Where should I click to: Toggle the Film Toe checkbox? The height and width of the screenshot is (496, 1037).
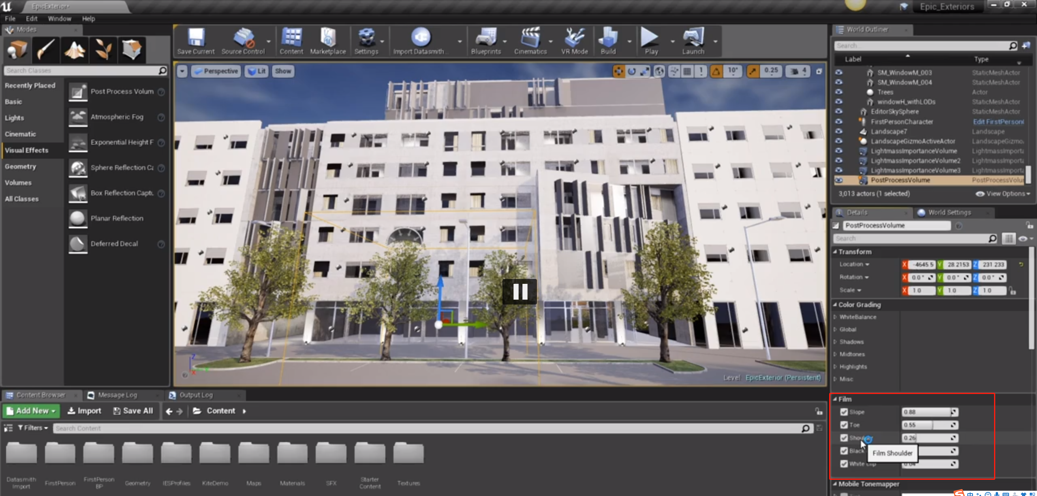tap(844, 425)
